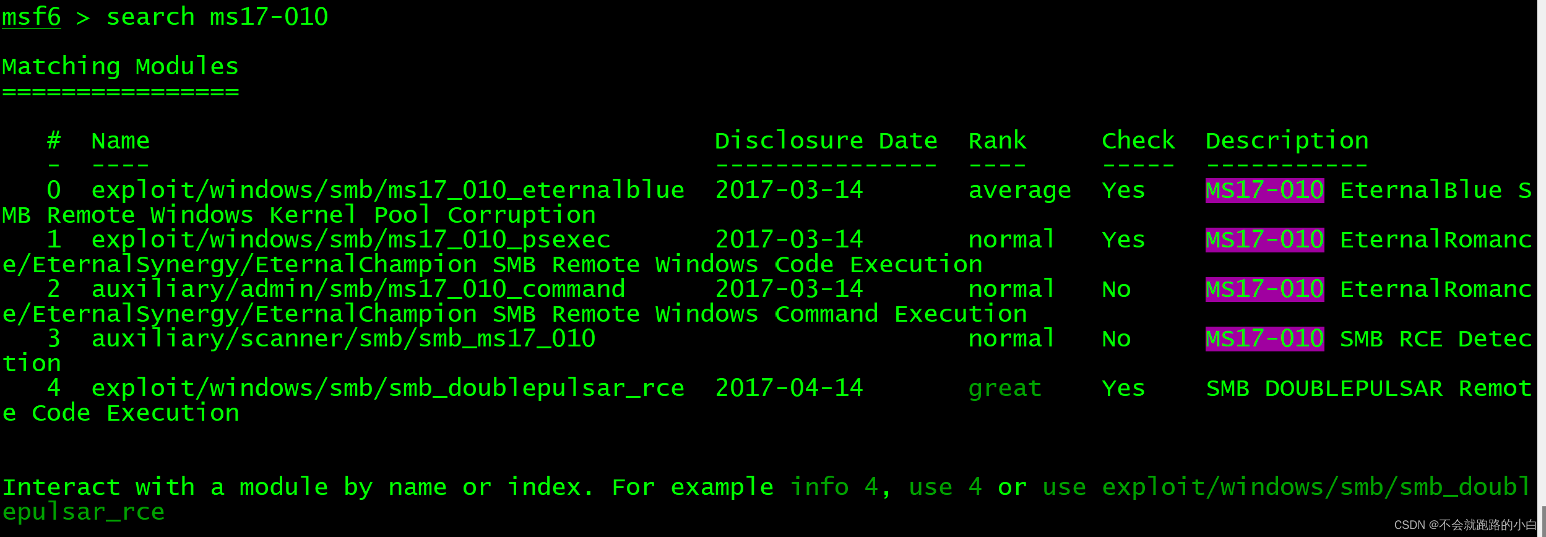Click index 0 of the eternalblue row
This screenshot has height=537, width=1546.
click(x=54, y=190)
